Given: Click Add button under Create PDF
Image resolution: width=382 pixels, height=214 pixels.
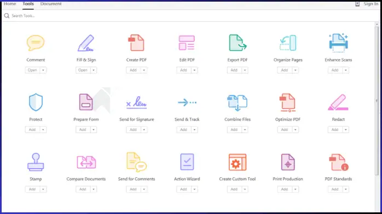Looking at the screenshot, I should coord(133,70).
